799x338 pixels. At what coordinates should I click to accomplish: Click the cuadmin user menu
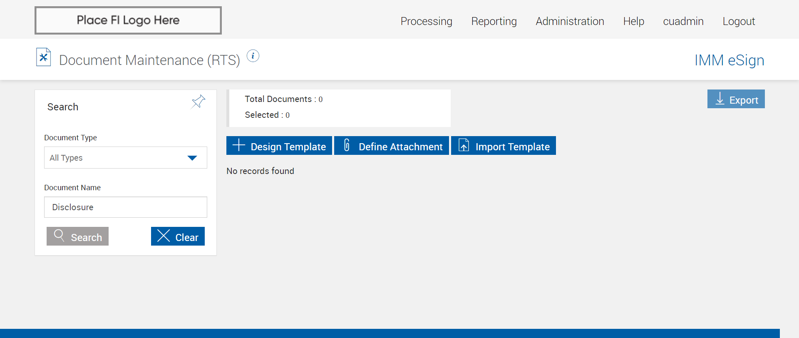(x=683, y=21)
